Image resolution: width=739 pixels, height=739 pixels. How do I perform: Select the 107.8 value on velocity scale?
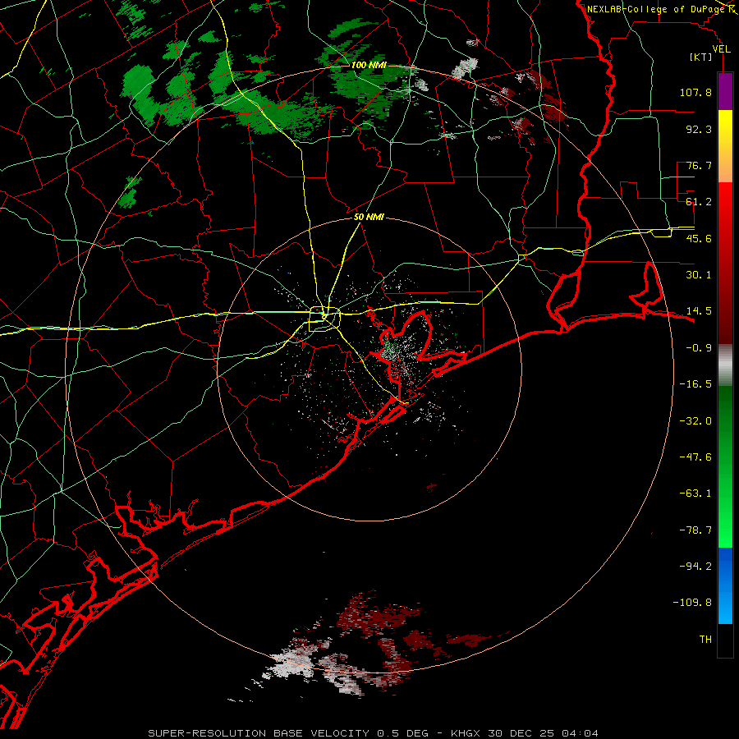(695, 92)
